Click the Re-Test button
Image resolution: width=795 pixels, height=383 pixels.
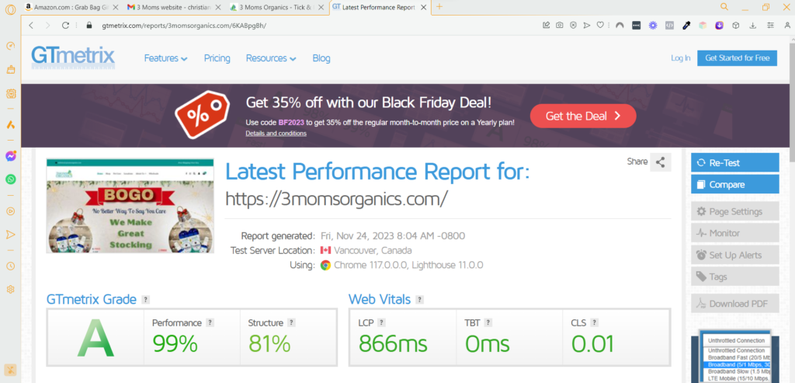click(734, 163)
